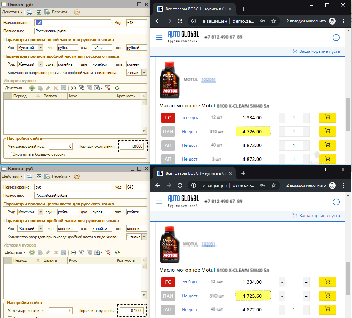
Task: Add the 4 726.00 priced item to cart
Action: [328, 131]
